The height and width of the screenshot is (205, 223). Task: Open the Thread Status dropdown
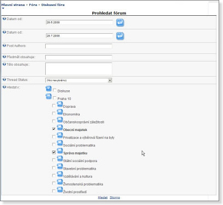[79, 80]
